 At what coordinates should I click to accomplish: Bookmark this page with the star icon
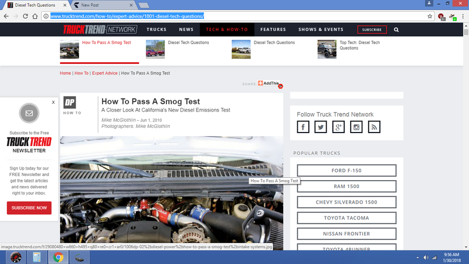point(430,16)
